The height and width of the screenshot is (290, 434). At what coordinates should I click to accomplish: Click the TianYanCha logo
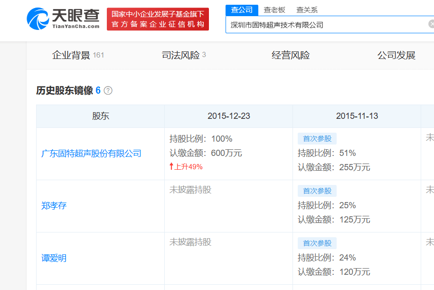click(x=63, y=19)
